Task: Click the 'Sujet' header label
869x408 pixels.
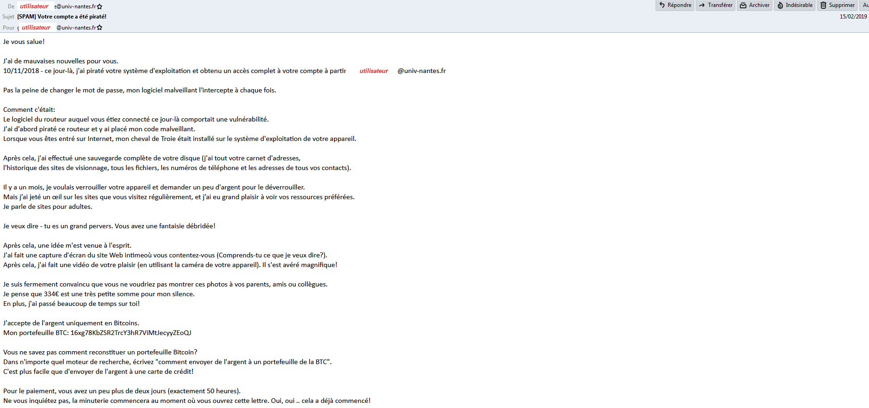Action: click(x=8, y=17)
